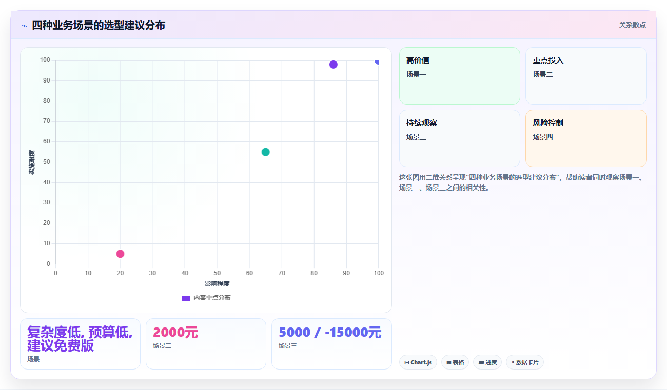Click the Chart.js tag

pos(418,362)
